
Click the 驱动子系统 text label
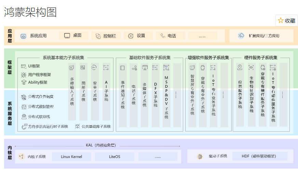coord(218,156)
